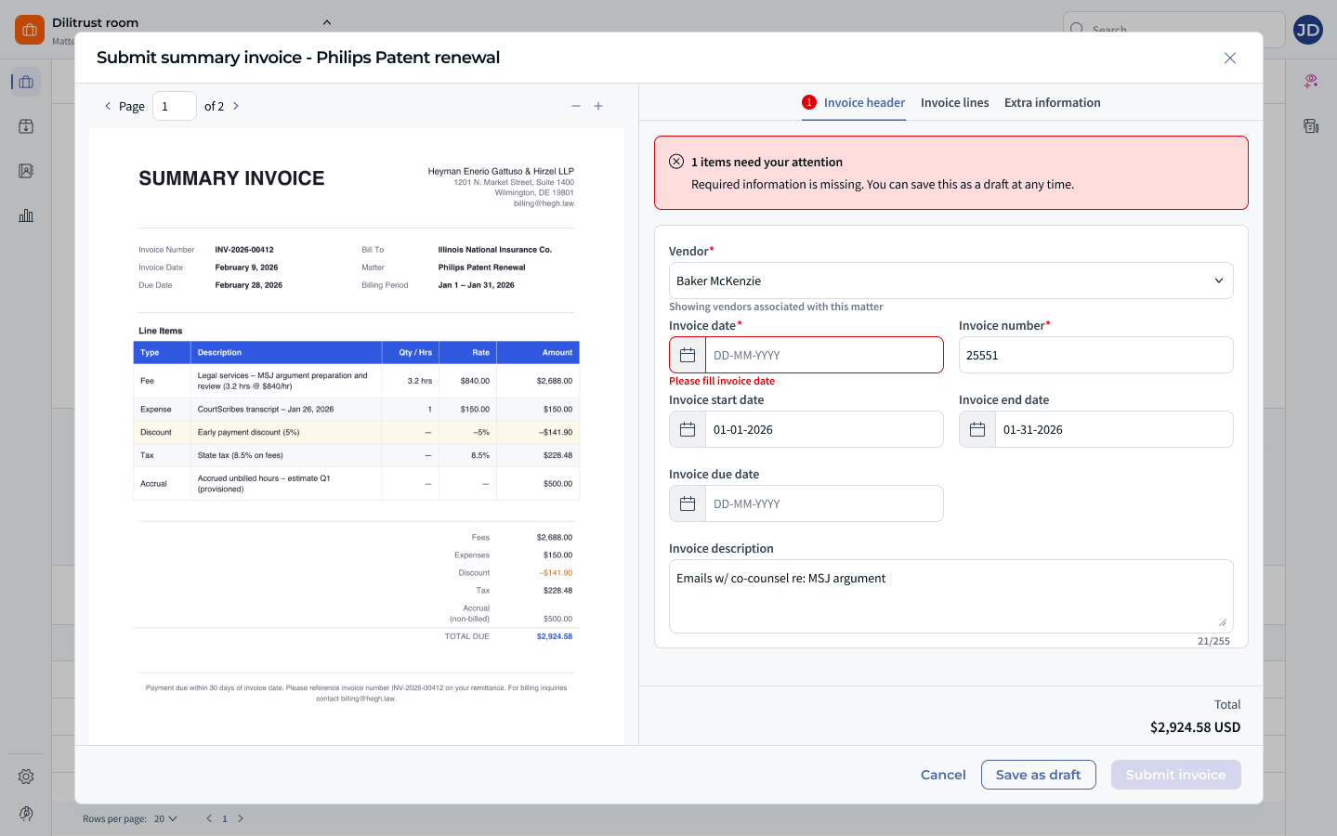Screen dimensions: 1337x836
Task: Click the error icon in attention banner
Action: 676,162
